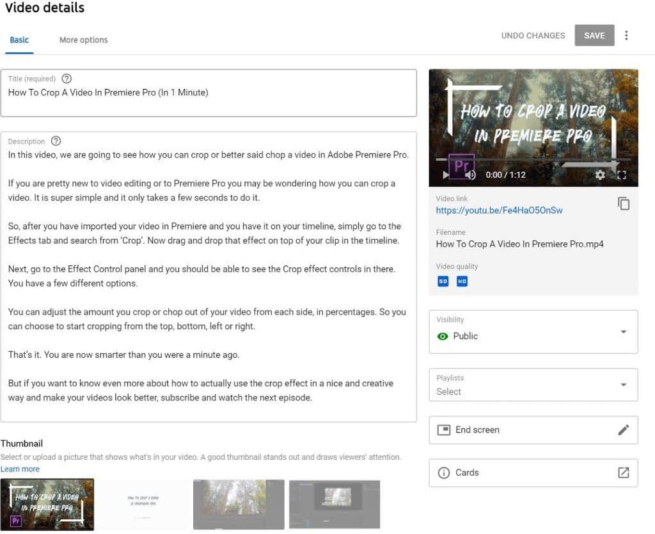Click the filename 'How To Crop A Video In Premiere Pro.mp4'
This screenshot has width=655, height=534.
(x=519, y=244)
